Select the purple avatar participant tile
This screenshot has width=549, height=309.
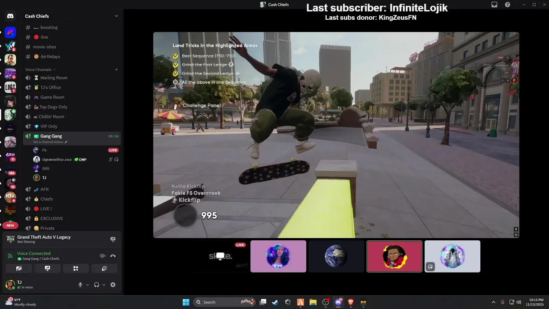point(278,256)
